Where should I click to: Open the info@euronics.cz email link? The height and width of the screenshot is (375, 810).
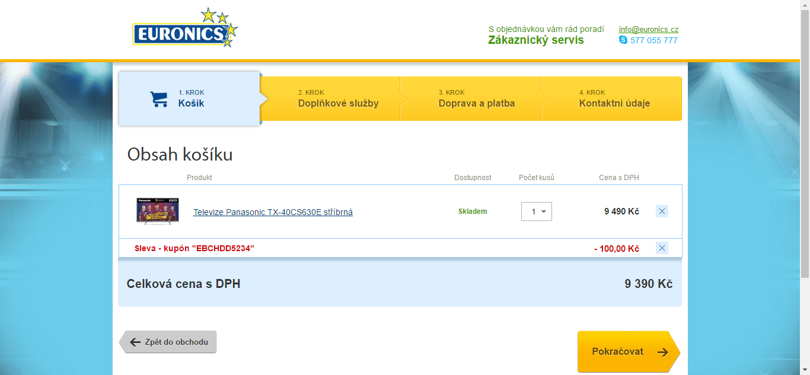[x=649, y=29]
